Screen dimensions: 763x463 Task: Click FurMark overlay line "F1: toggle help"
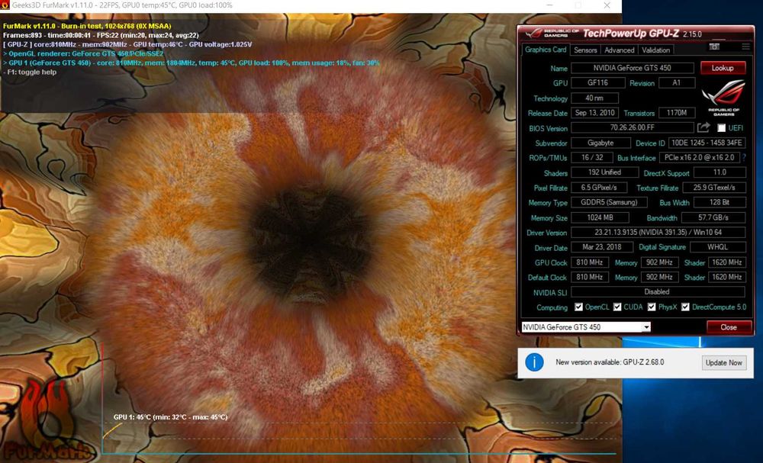(31, 72)
